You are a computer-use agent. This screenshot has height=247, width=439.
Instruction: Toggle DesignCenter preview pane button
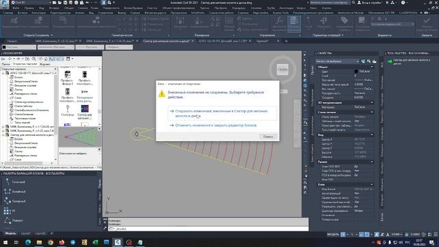point(56,59)
